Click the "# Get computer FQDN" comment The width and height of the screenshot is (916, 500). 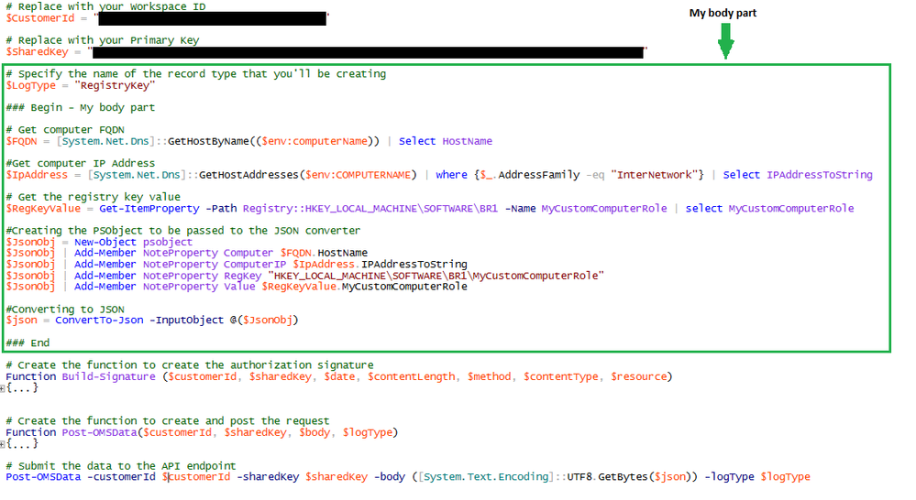65,130
